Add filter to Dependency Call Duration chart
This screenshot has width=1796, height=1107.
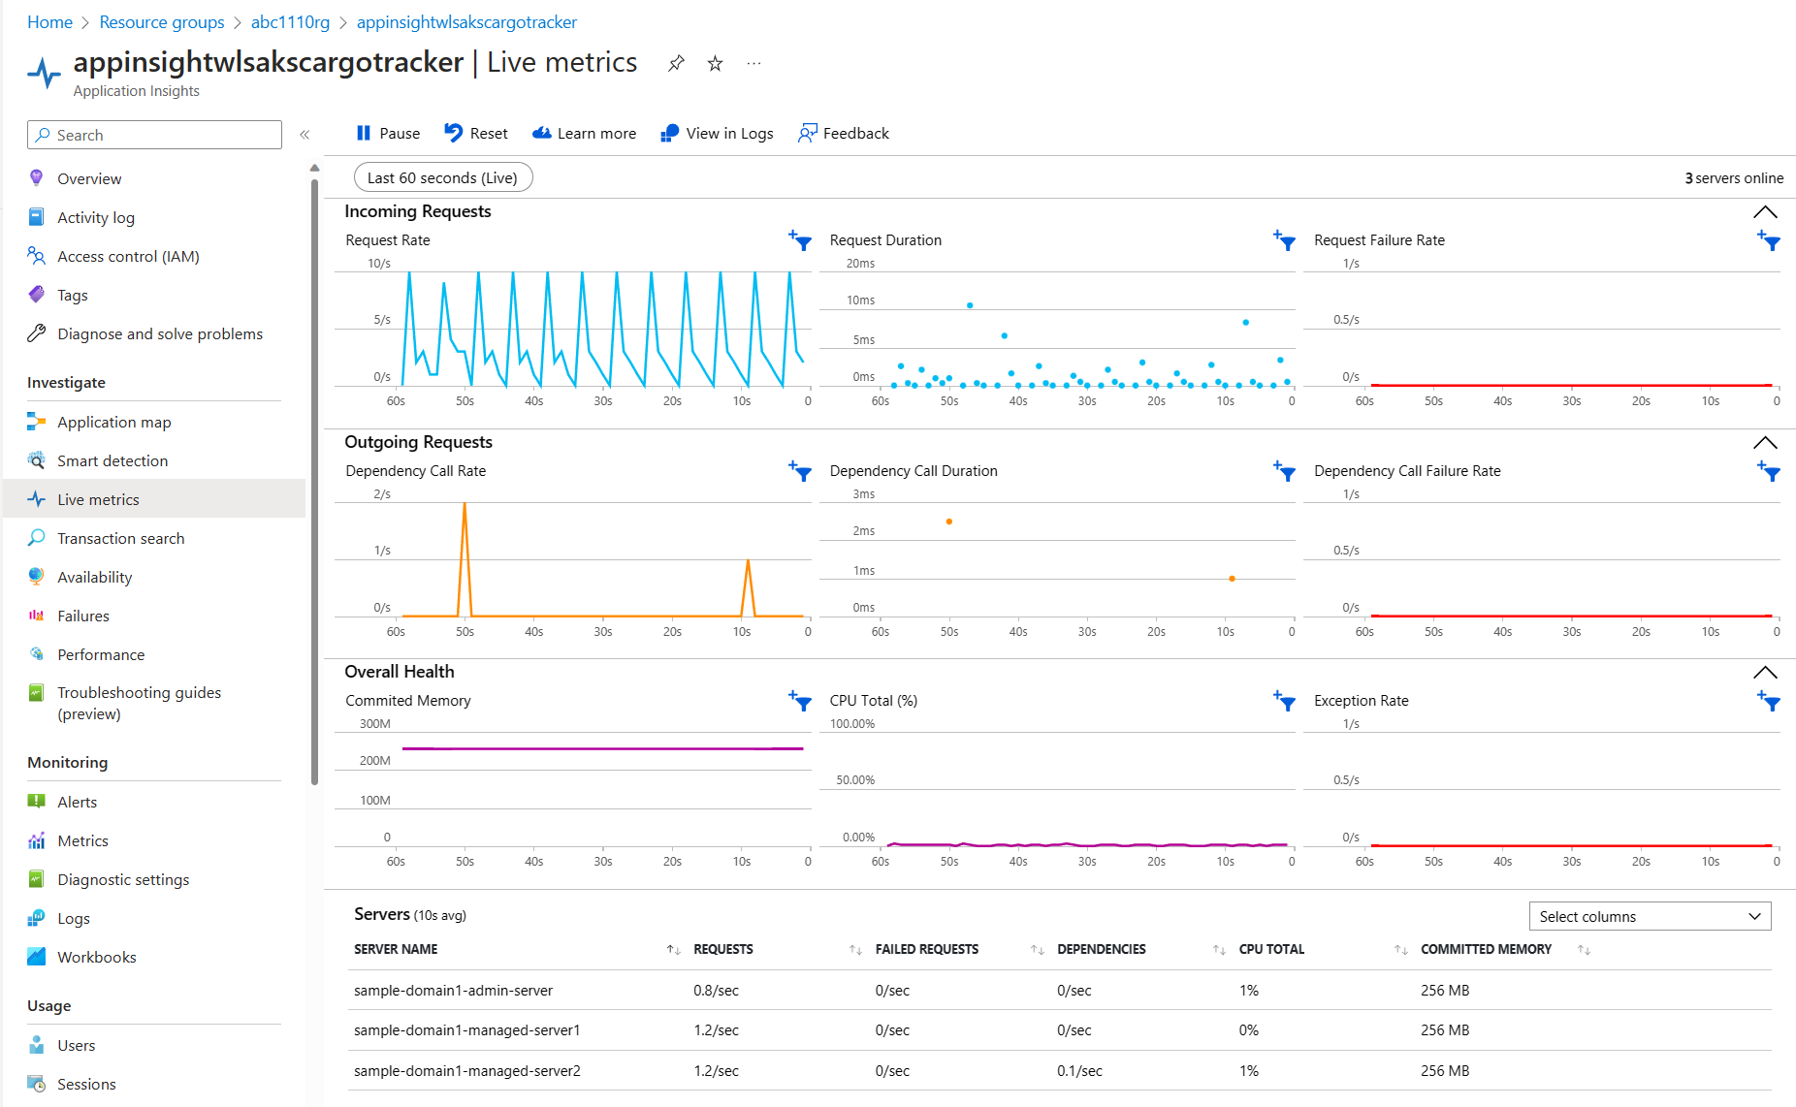(x=1284, y=471)
